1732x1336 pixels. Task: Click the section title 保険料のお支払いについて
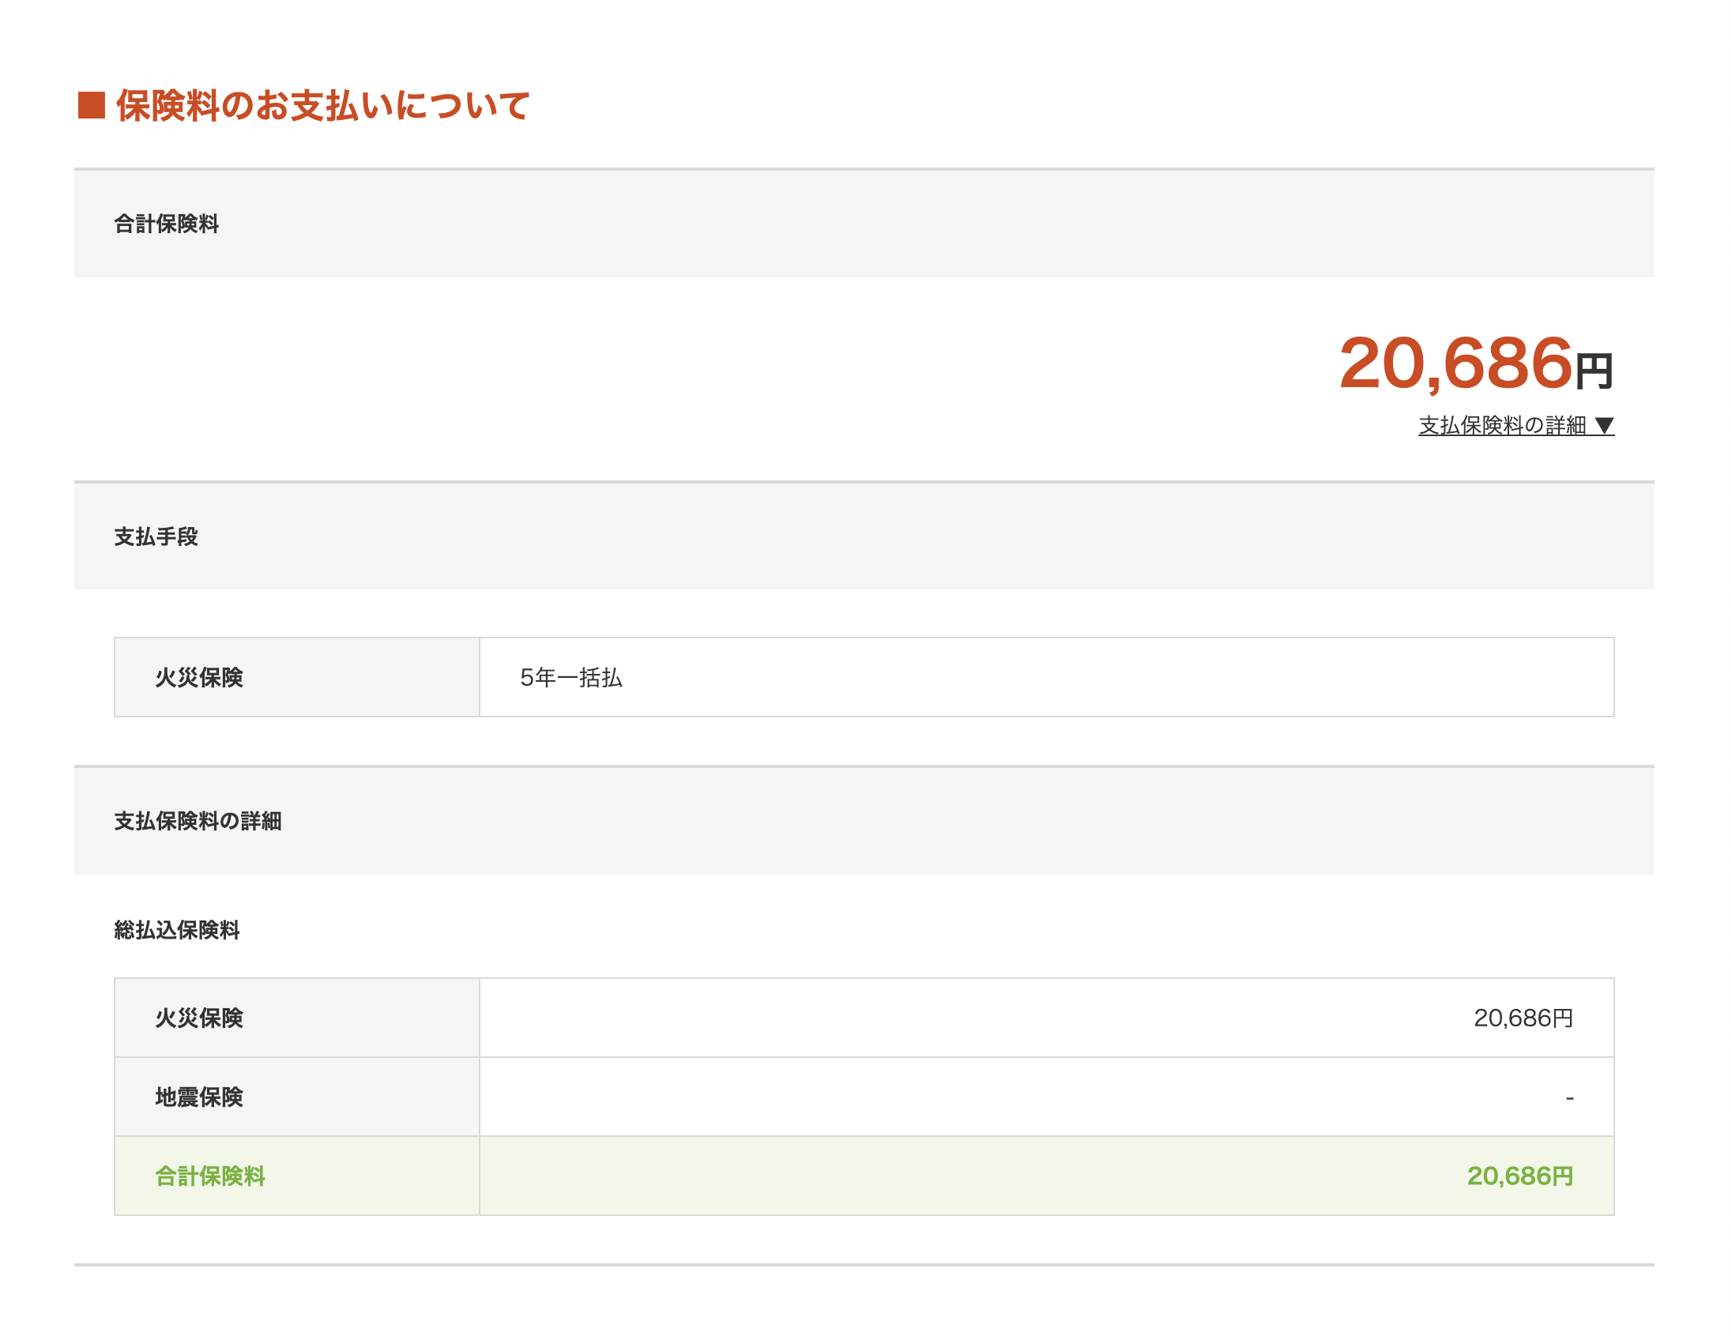tap(322, 105)
